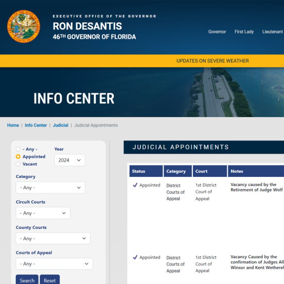
Task: Click 'Ron DeSantis' header title
Action: point(87,26)
